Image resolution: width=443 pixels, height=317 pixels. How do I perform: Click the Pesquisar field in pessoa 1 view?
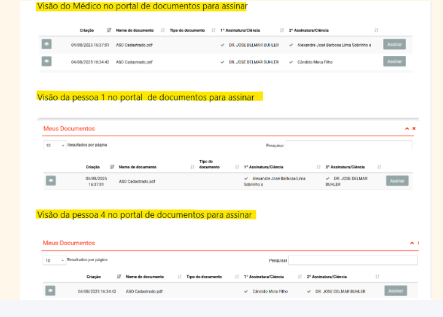[349, 145]
